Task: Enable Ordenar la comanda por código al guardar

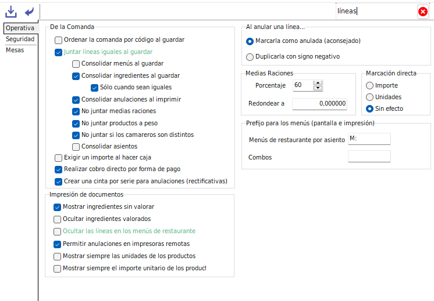Action: (x=58, y=40)
